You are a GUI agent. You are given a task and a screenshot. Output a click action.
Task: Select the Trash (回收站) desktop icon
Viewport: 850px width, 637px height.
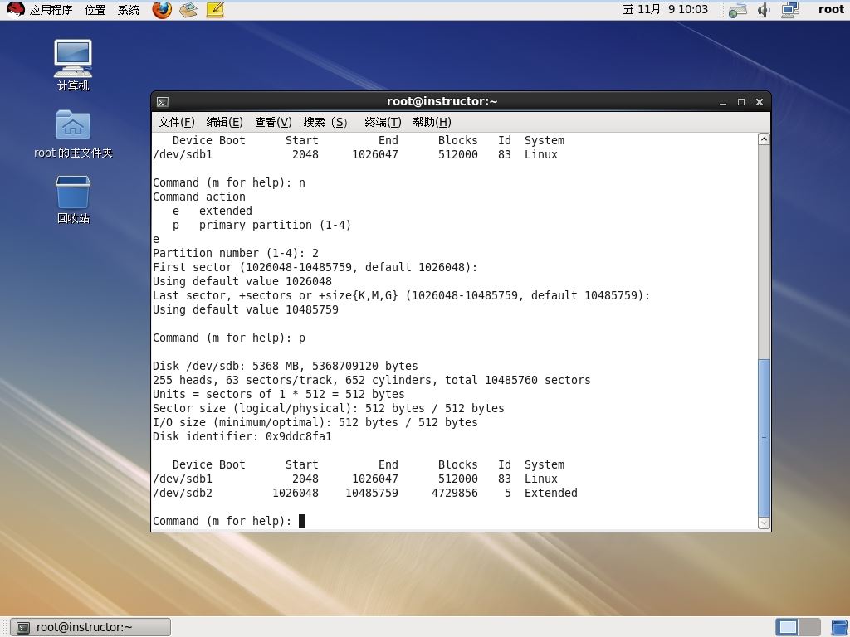click(73, 199)
